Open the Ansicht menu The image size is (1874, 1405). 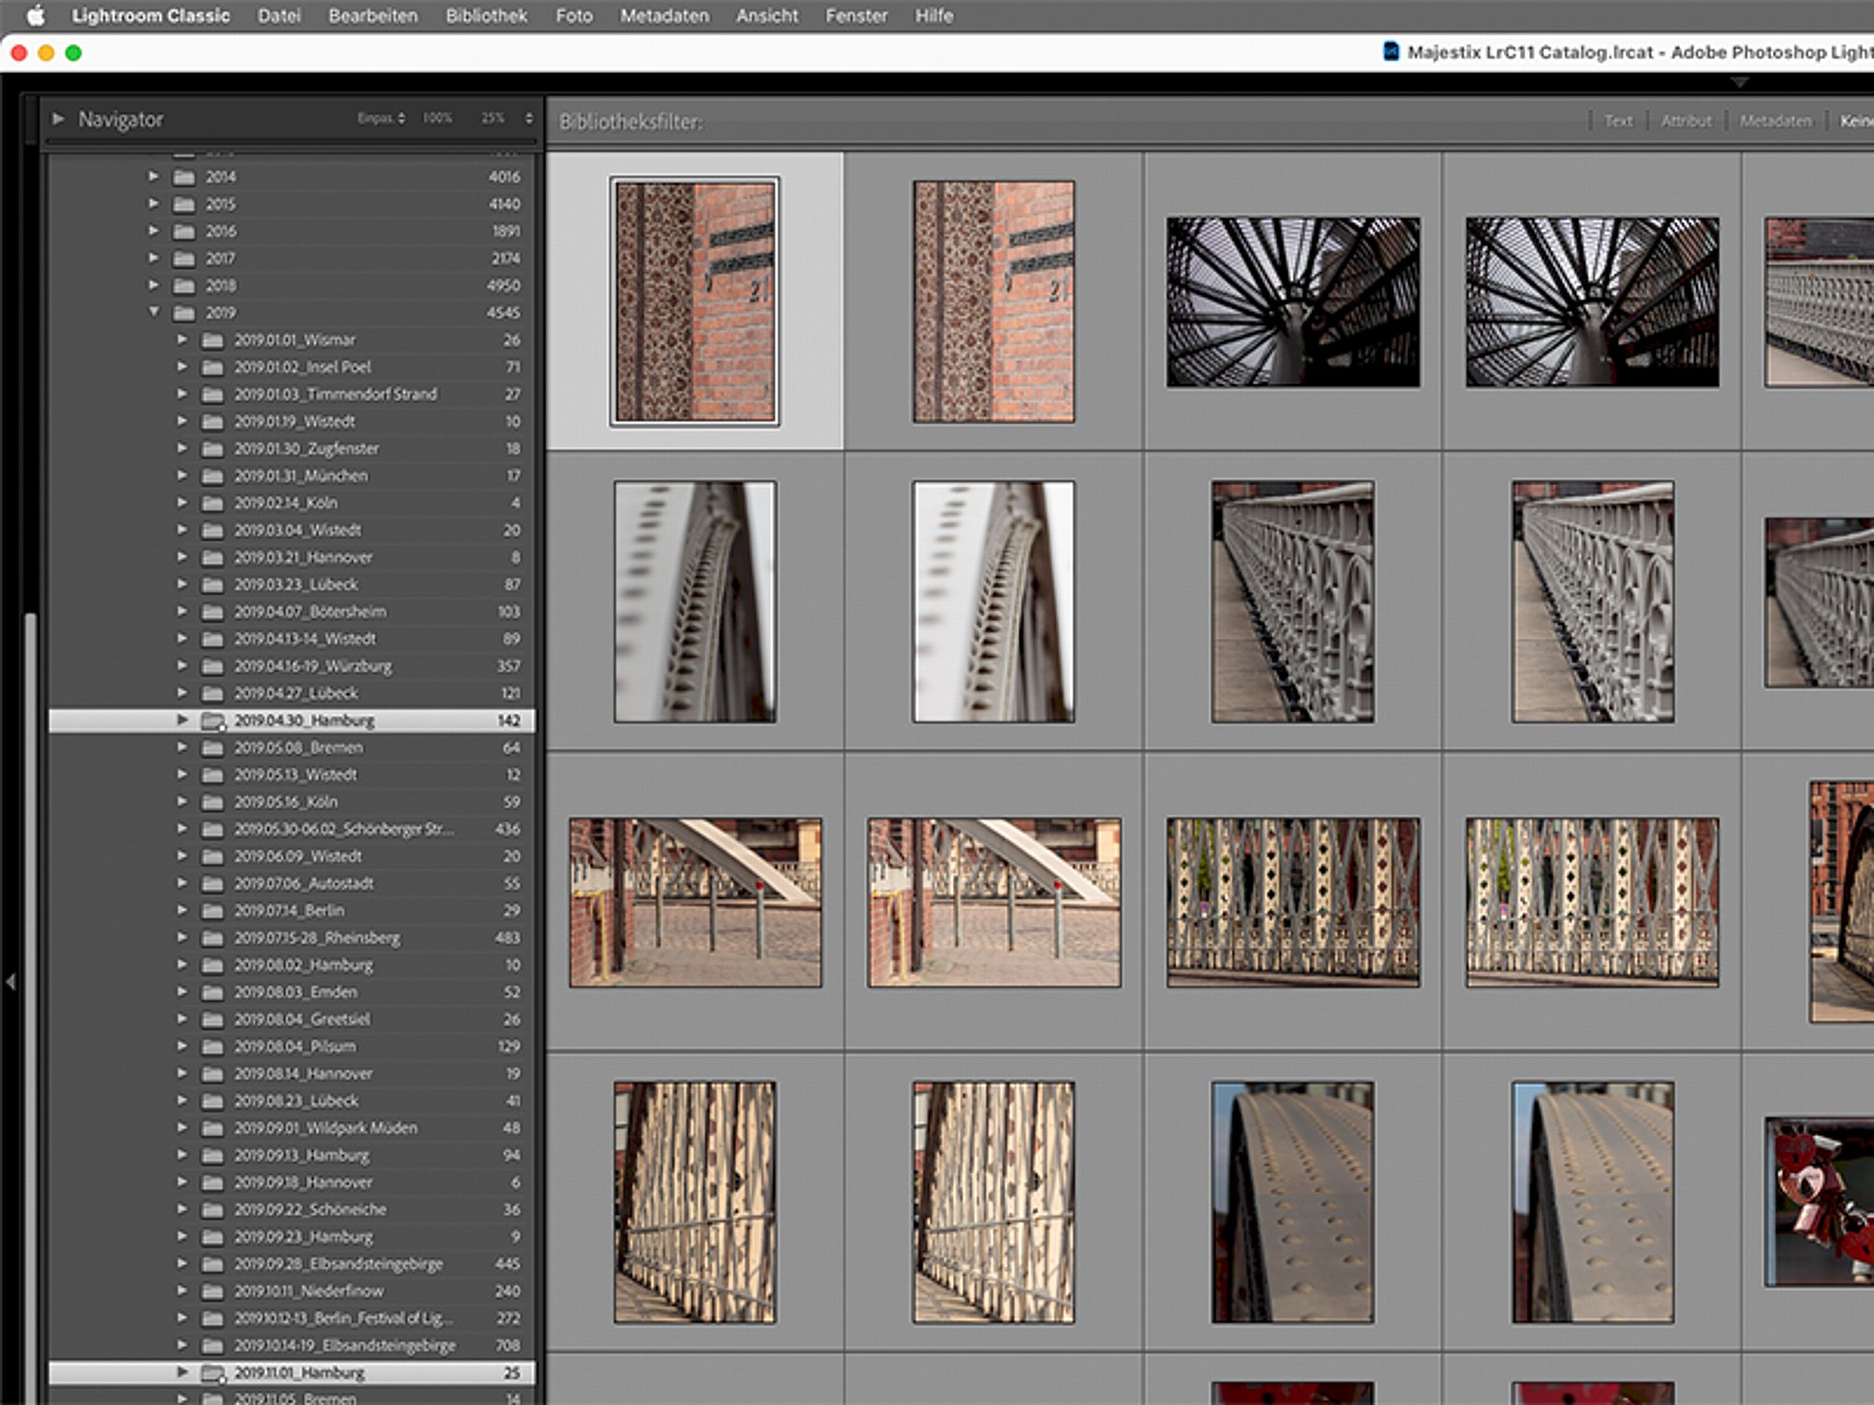point(767,16)
